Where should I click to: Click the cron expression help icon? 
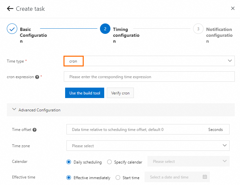[x=37, y=77]
